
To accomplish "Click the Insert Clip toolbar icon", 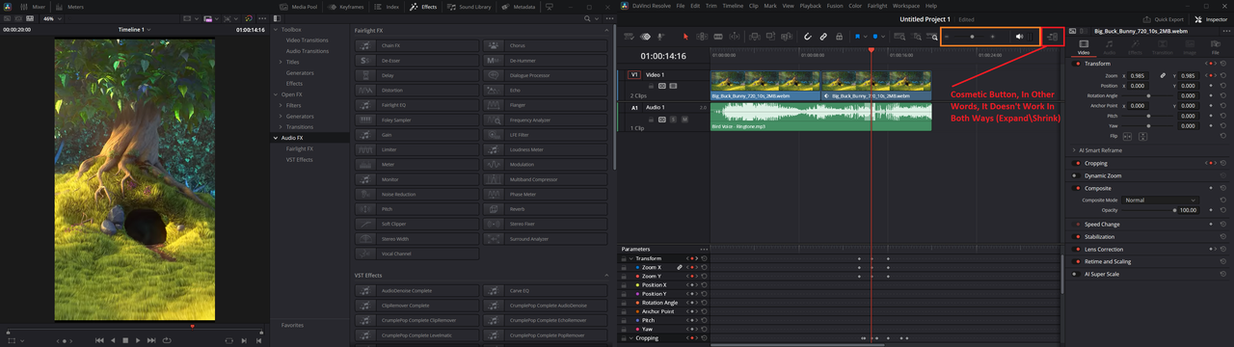I will (x=754, y=37).
